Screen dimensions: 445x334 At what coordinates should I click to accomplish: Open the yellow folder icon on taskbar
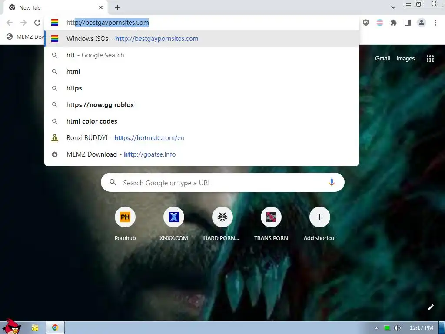[35, 328]
